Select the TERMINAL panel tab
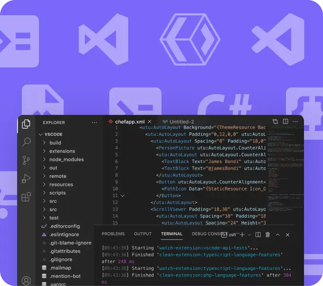This screenshot has height=286, width=323. (x=172, y=234)
